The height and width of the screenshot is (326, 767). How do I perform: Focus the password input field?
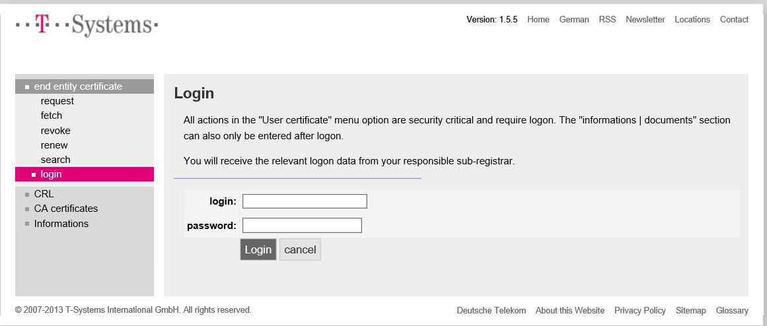pyautogui.click(x=302, y=226)
